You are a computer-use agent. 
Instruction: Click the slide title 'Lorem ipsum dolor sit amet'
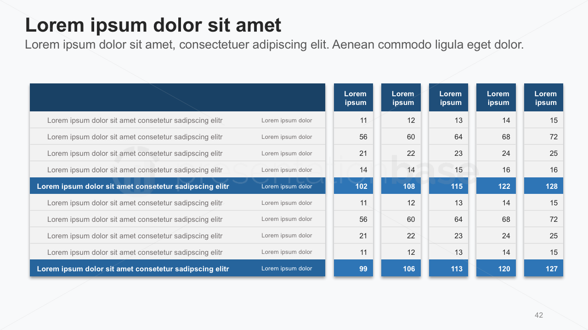[153, 25]
